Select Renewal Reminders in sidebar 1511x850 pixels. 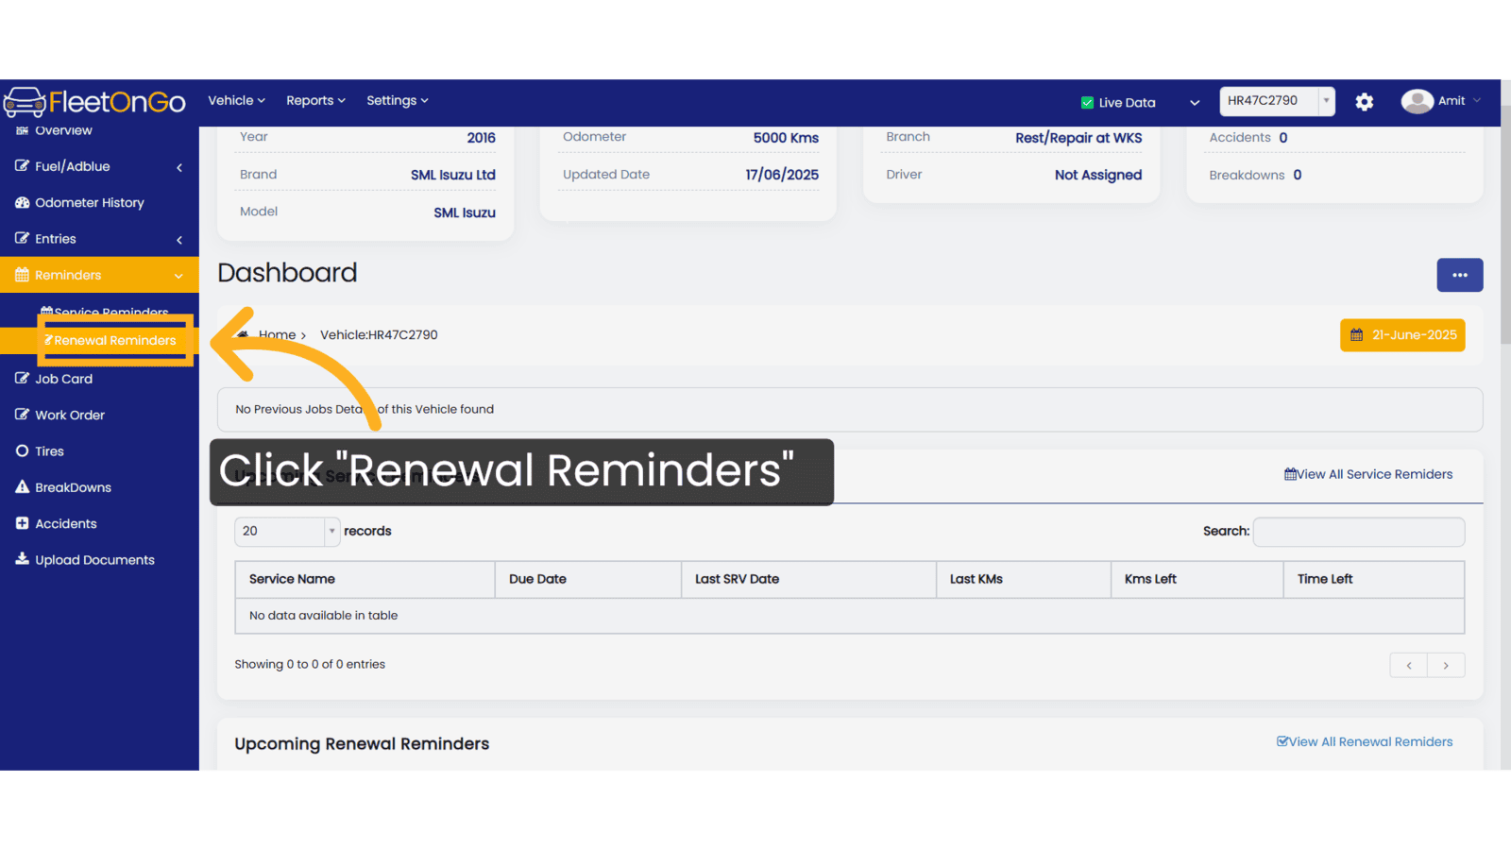click(114, 340)
